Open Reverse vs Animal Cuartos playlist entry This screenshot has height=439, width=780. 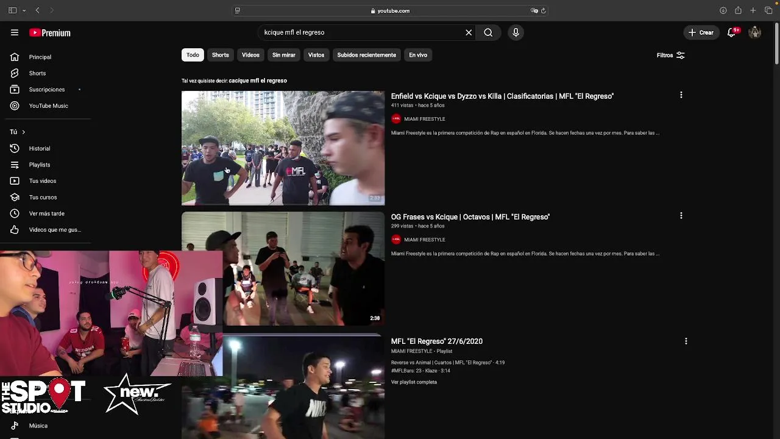[x=448, y=363]
